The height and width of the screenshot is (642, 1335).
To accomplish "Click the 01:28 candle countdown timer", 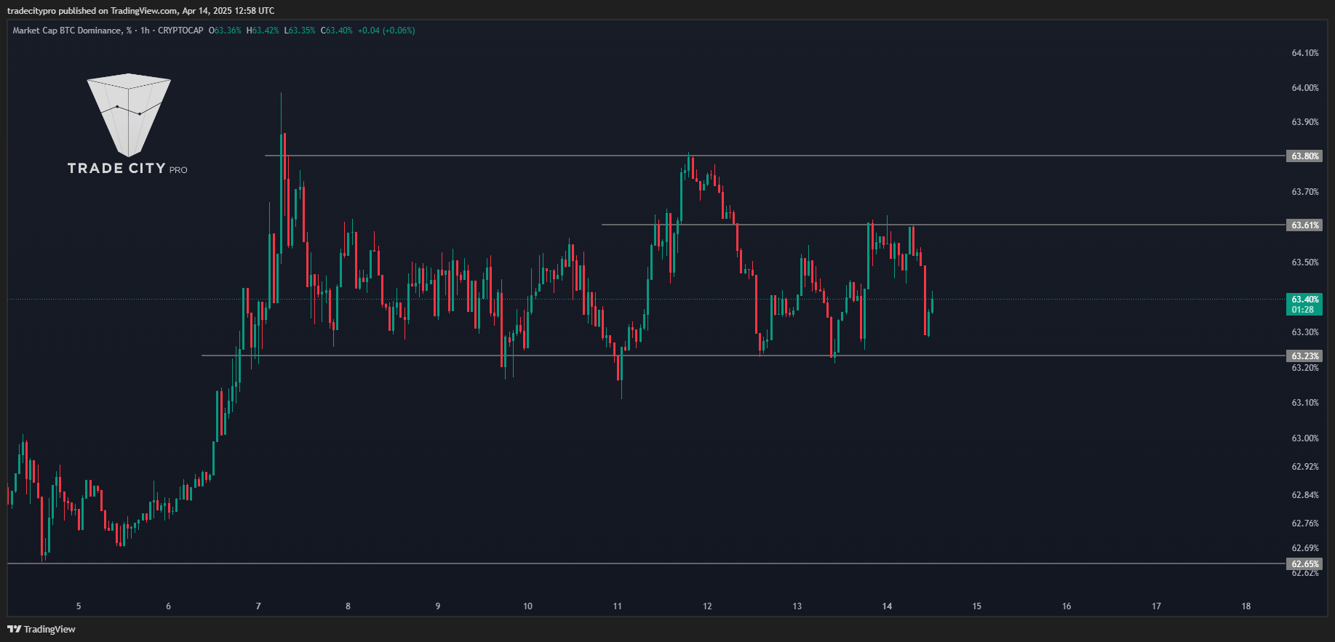I will coord(1303,310).
